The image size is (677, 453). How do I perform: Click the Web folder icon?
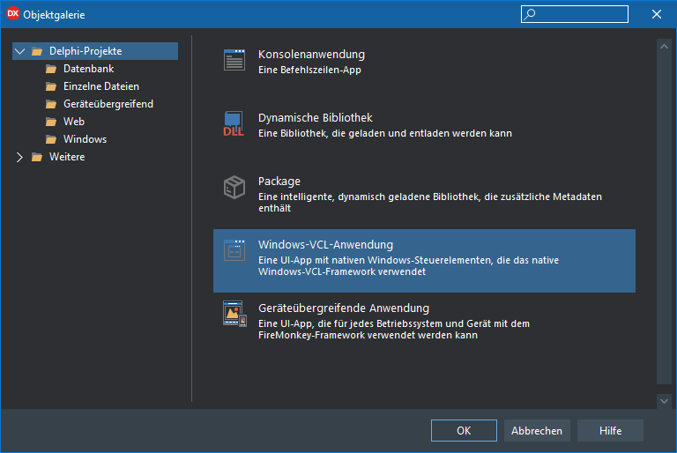tap(51, 122)
